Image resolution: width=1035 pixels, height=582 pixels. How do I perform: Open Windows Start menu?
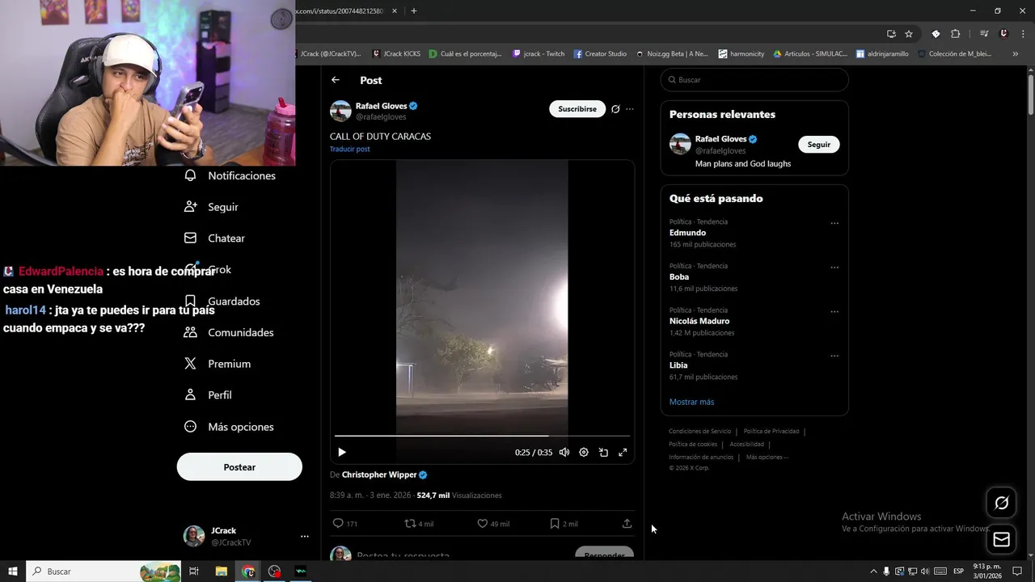tap(13, 571)
